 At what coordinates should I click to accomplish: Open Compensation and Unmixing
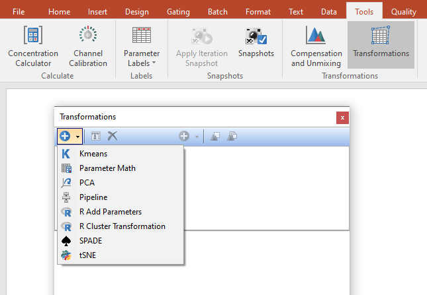point(316,46)
